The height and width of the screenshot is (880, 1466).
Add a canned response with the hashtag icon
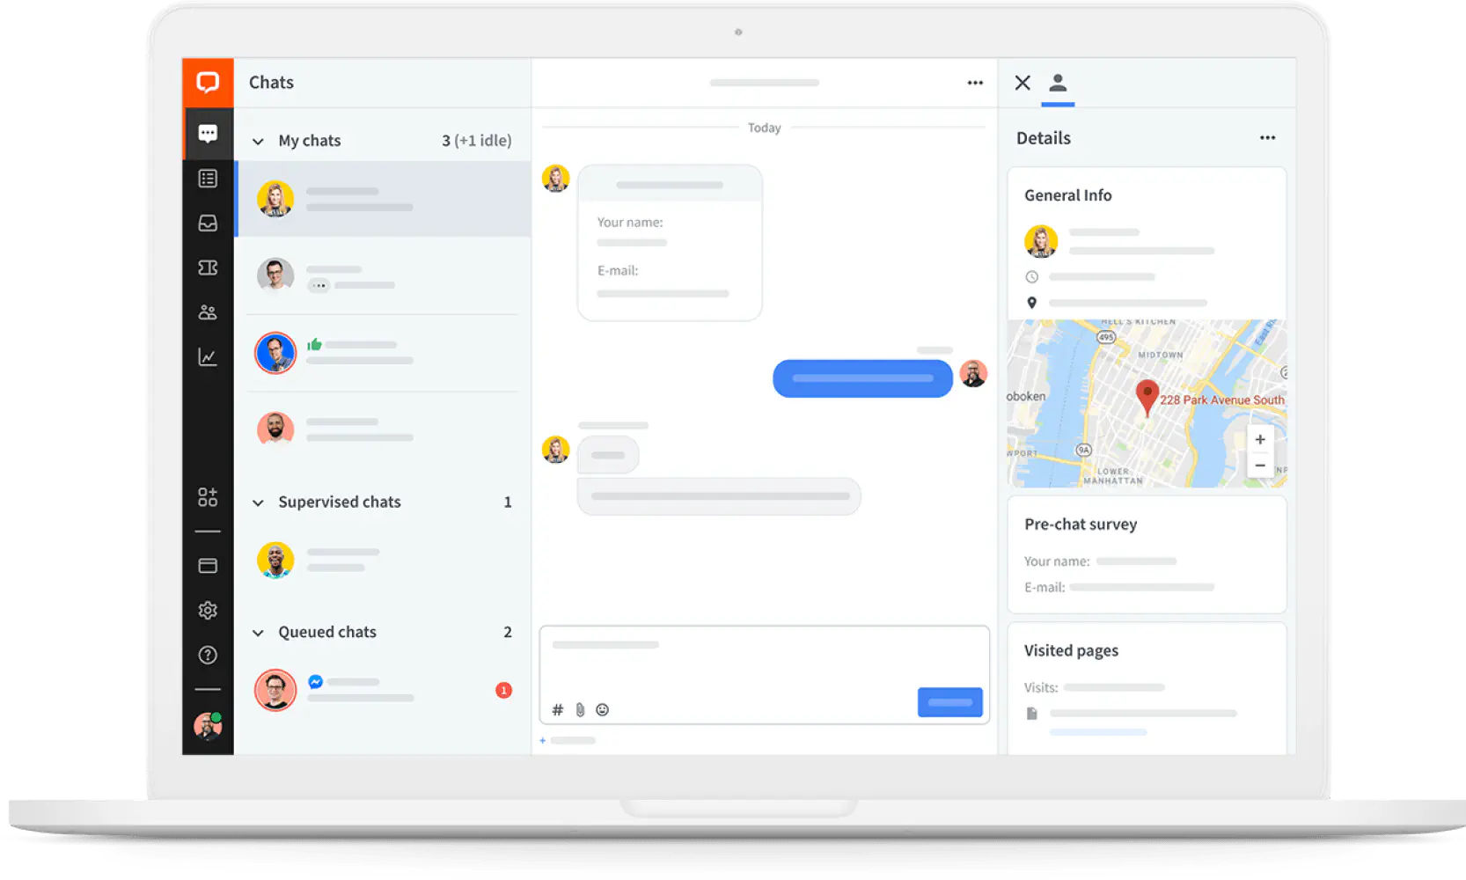click(556, 709)
